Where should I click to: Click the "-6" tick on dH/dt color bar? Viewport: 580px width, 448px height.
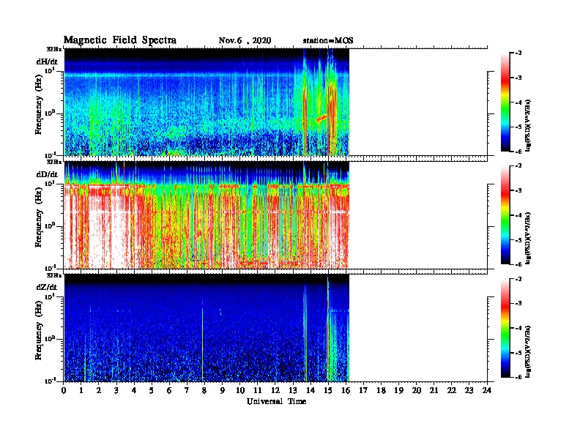518,152
